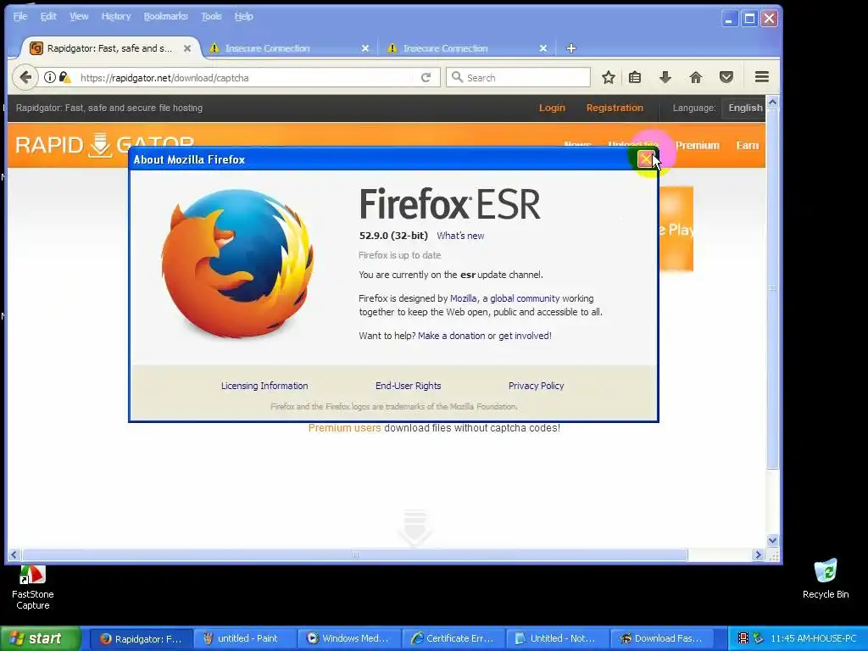
Task: Switch to the Rapidgator tab
Action: click(109, 48)
